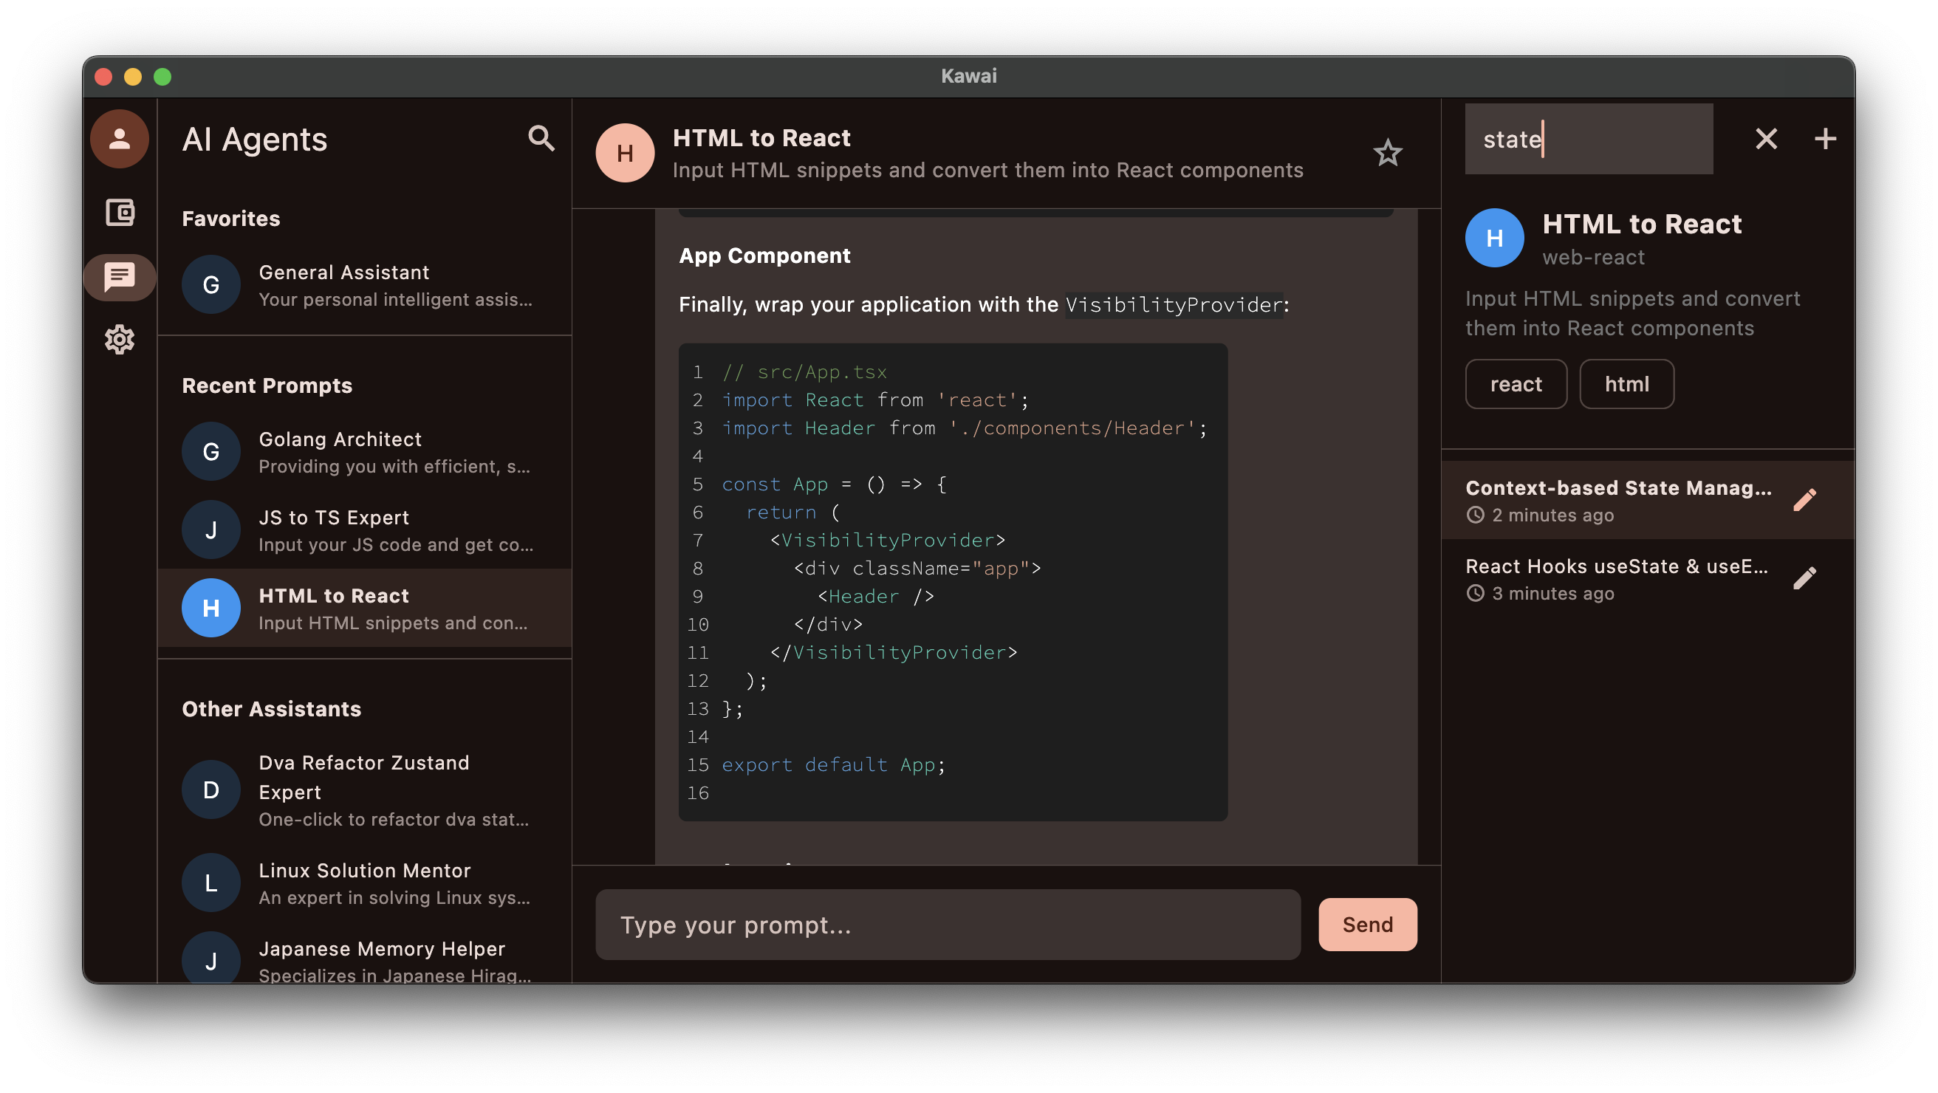Open the user profile avatar icon
This screenshot has height=1093, width=1938.
tap(120, 139)
